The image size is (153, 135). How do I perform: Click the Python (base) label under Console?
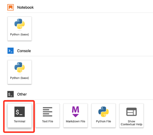click(x=19, y=78)
